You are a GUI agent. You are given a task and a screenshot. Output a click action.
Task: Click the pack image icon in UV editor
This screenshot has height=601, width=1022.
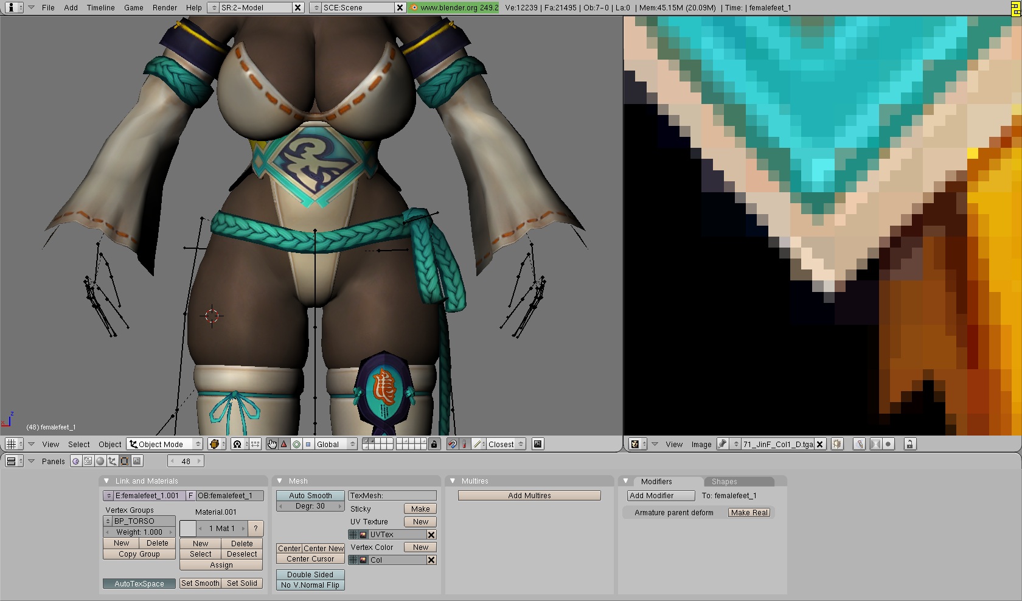837,444
